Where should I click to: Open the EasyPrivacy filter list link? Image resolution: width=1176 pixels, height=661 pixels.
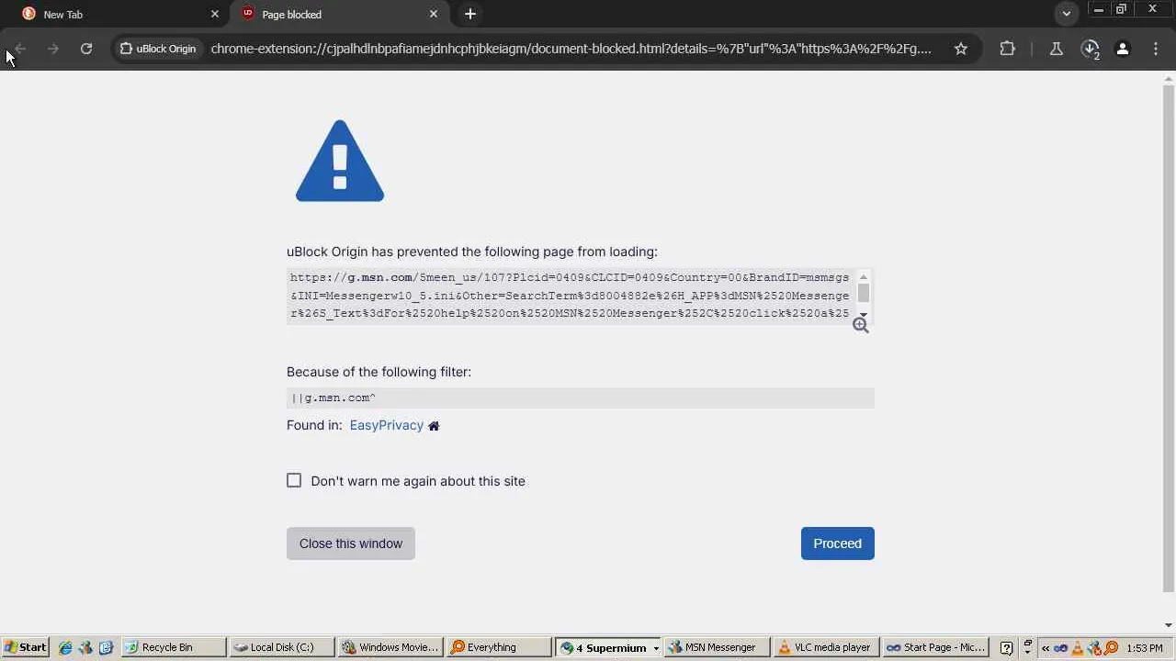click(x=387, y=425)
